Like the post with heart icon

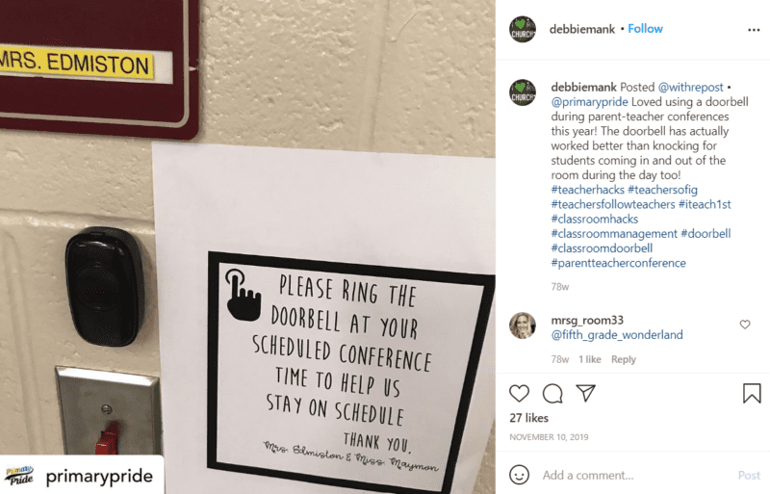[519, 394]
